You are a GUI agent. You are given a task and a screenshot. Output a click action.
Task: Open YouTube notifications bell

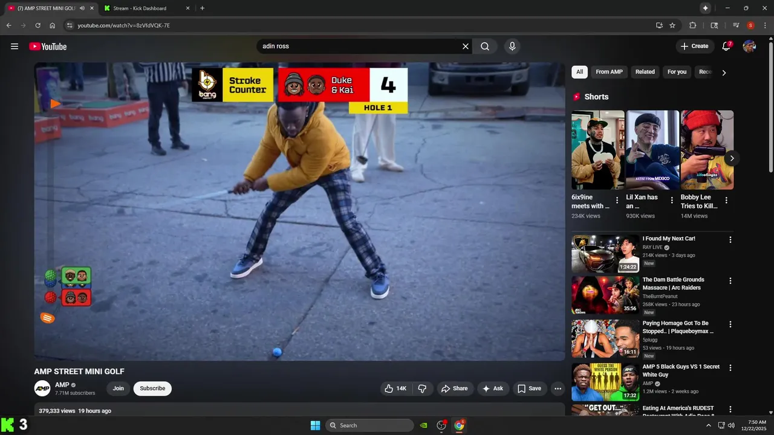[x=727, y=47]
